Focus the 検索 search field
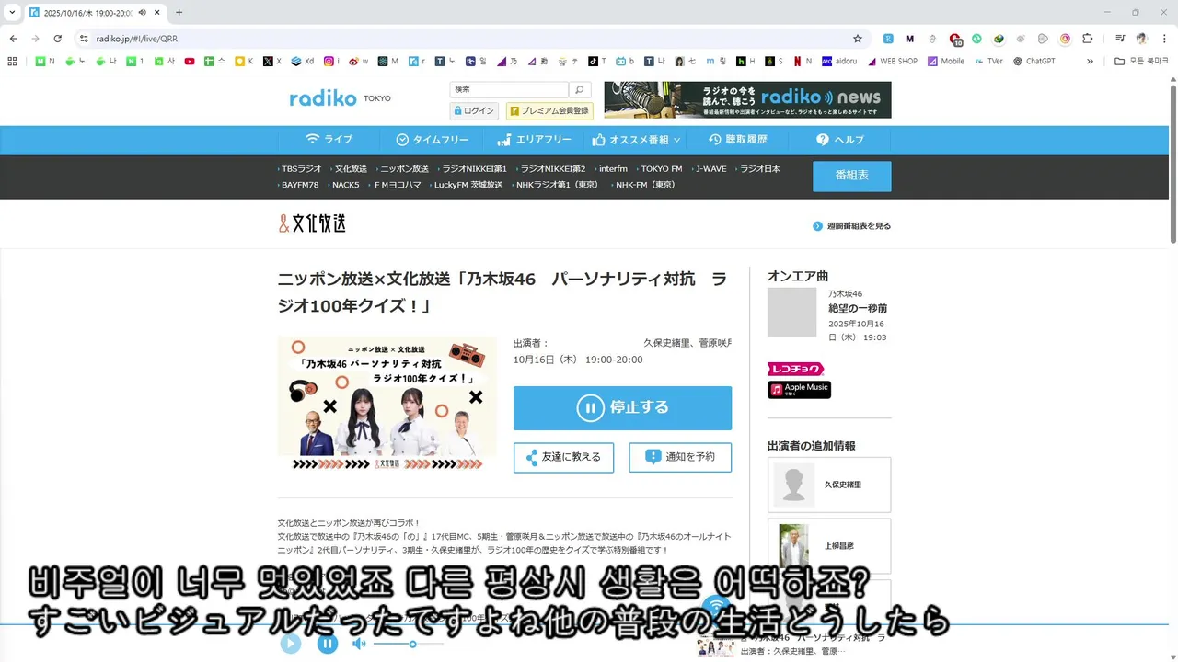This screenshot has width=1178, height=662. [508, 89]
